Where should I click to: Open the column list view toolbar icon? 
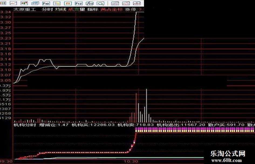tap(3, 3)
